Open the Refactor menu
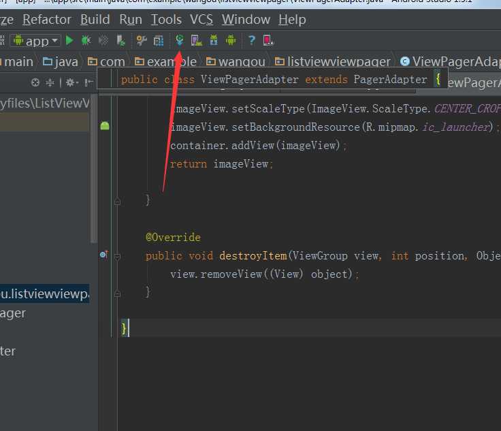Image resolution: width=501 pixels, height=431 pixels. coord(47,20)
